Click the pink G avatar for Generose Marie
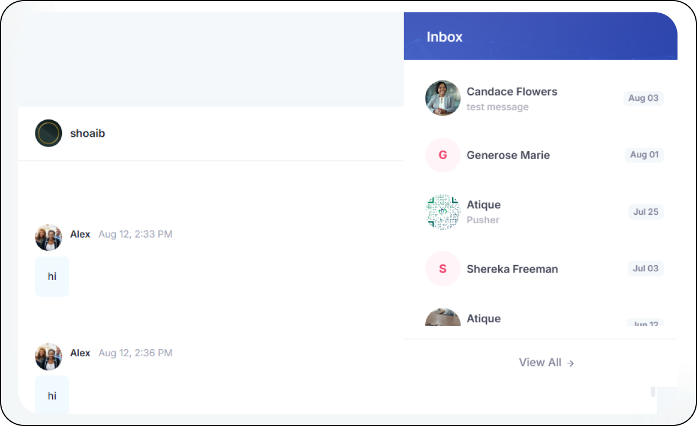 click(443, 155)
